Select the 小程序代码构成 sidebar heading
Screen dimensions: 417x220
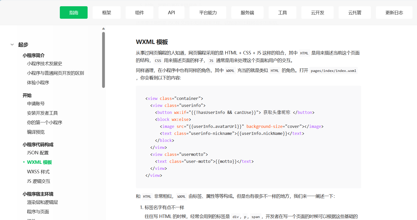click(x=38, y=145)
